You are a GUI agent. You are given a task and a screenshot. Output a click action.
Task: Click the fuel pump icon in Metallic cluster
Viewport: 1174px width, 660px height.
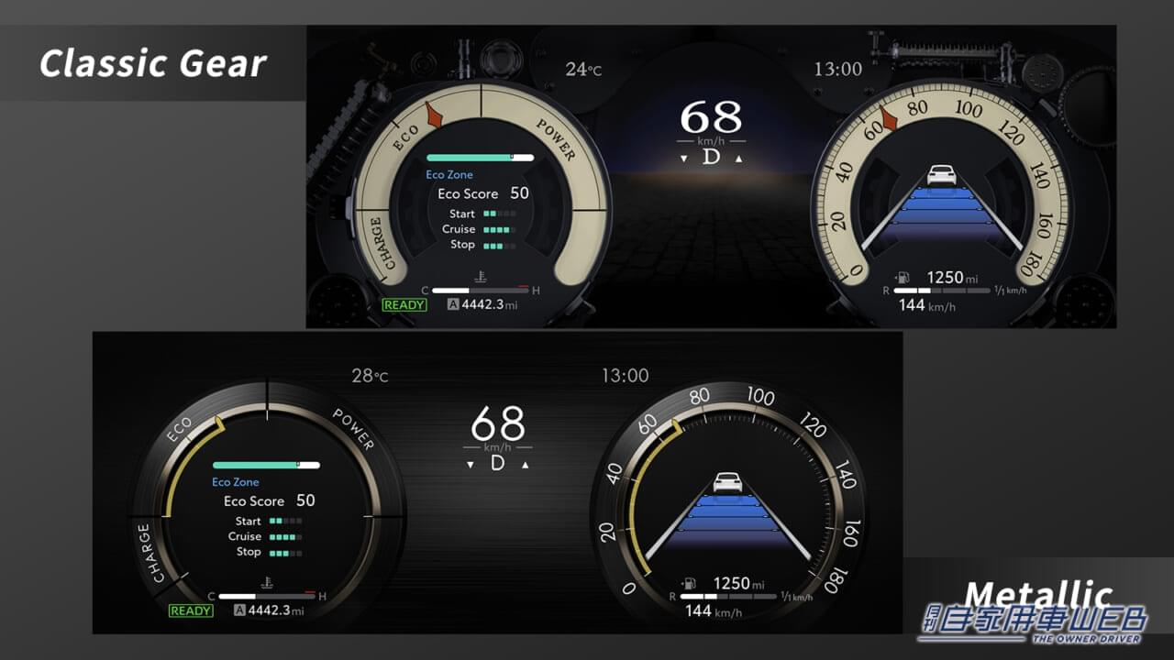tap(689, 584)
